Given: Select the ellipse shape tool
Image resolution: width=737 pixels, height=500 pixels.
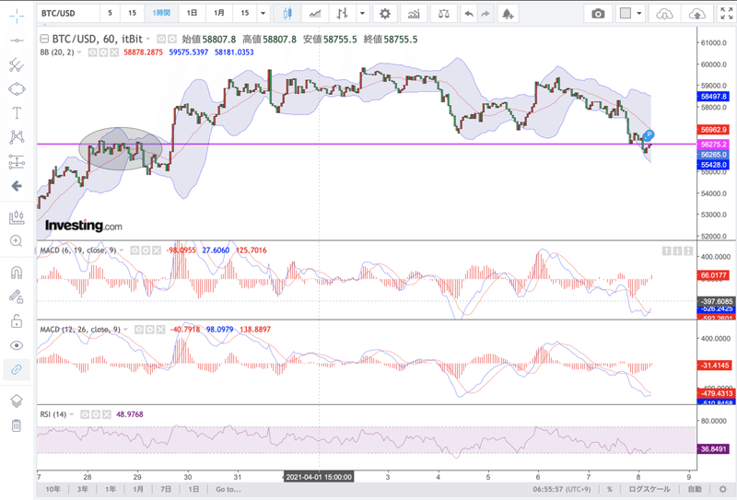Looking at the screenshot, I should 17,88.
